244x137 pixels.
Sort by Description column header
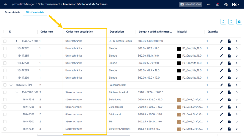pos(117,32)
